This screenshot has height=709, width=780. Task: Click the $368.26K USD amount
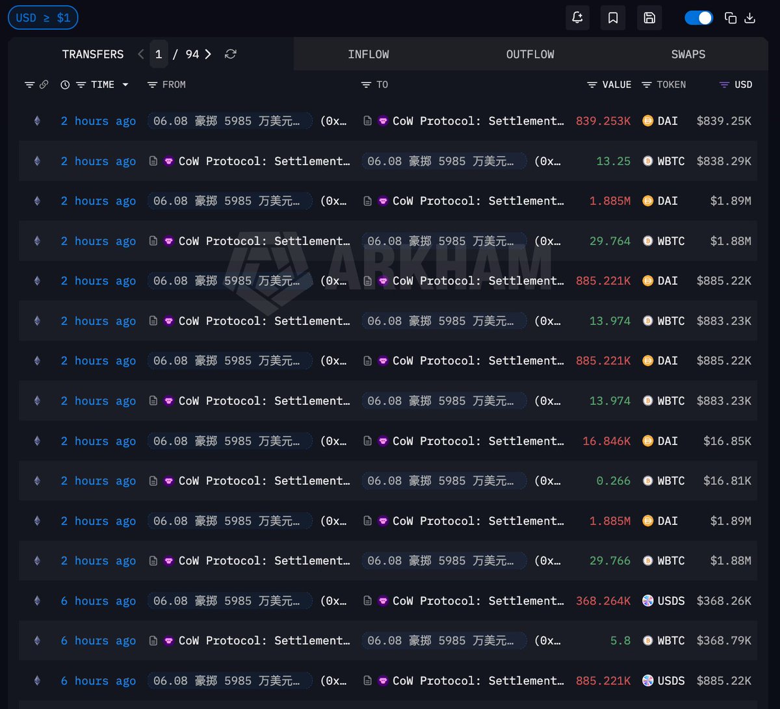(x=724, y=601)
